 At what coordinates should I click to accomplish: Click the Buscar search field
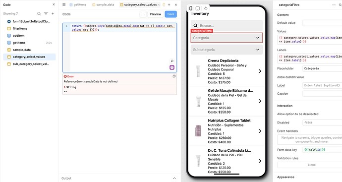point(227,25)
